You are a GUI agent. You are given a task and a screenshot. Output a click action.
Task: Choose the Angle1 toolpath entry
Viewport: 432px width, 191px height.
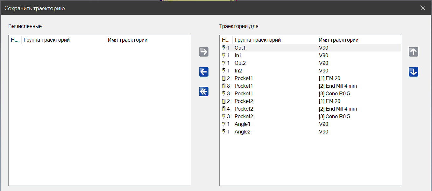243,124
